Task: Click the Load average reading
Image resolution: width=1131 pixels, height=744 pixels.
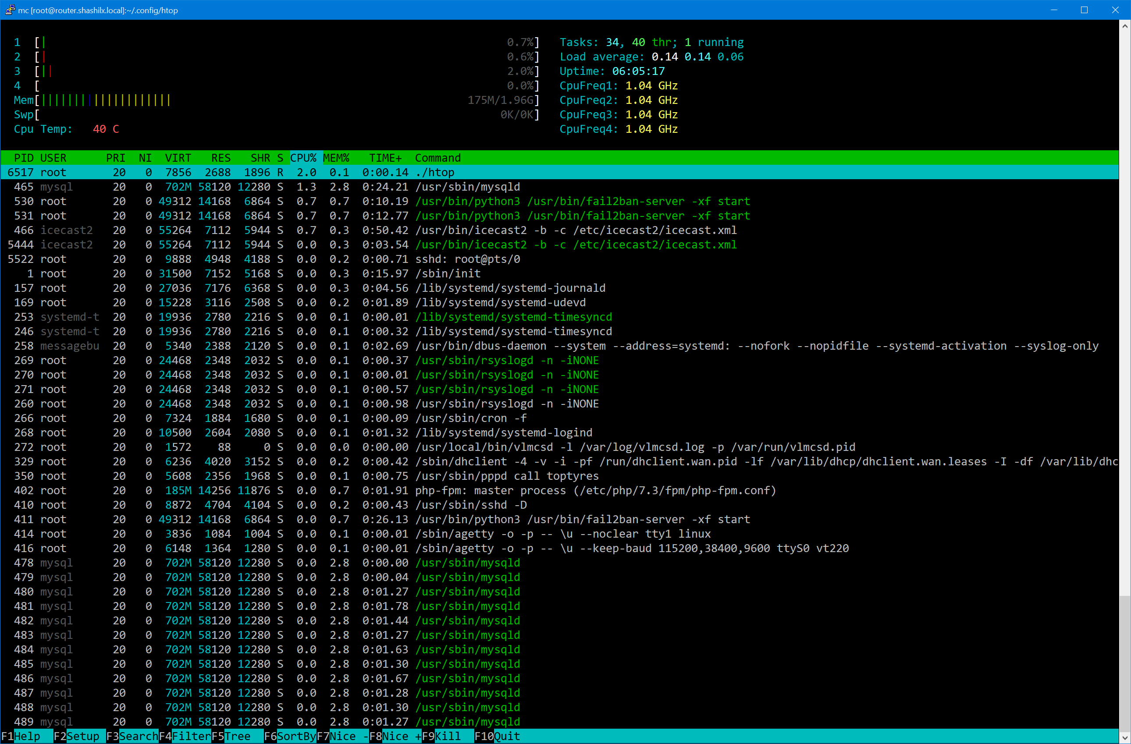Action: pos(651,57)
